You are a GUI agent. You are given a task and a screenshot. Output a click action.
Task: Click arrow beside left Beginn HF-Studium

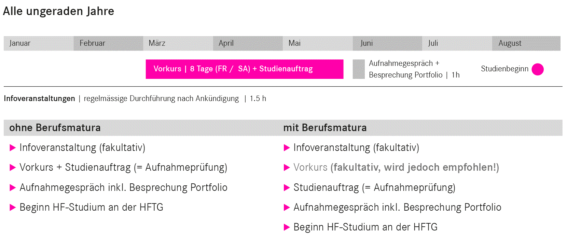(13, 208)
